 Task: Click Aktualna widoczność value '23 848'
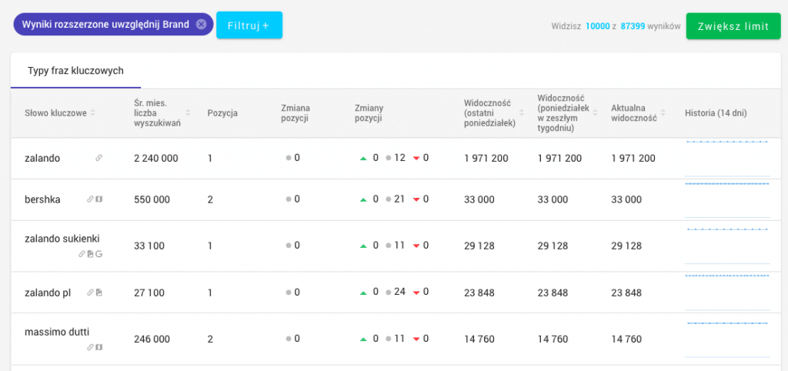point(626,292)
